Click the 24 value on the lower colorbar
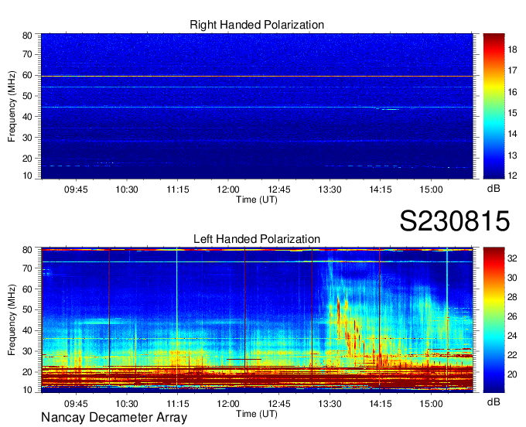The height and width of the screenshot is (427, 526). pyautogui.click(x=512, y=336)
